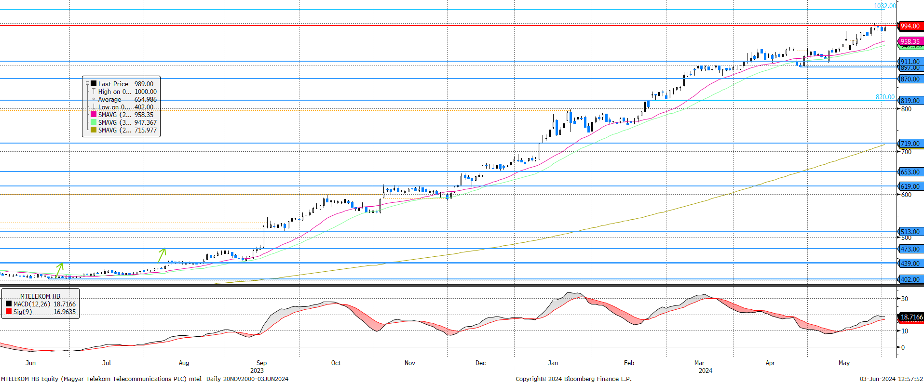The width and height of the screenshot is (924, 383).
Task: Click the blue 819.00 level tag
Action: (x=910, y=101)
